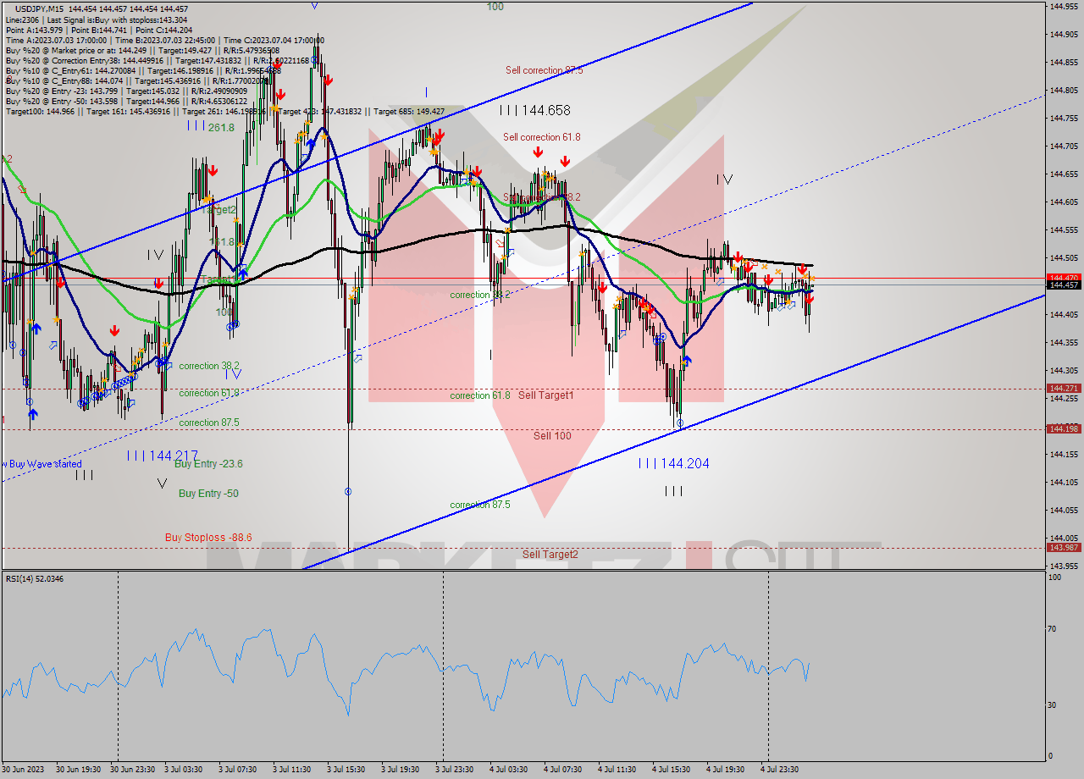Click the black 144.457 current price tag
This screenshot has height=779, width=1084.
pyautogui.click(x=1064, y=285)
